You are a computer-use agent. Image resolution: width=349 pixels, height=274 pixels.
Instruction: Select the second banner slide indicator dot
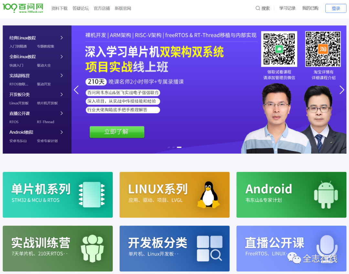click(174, 147)
